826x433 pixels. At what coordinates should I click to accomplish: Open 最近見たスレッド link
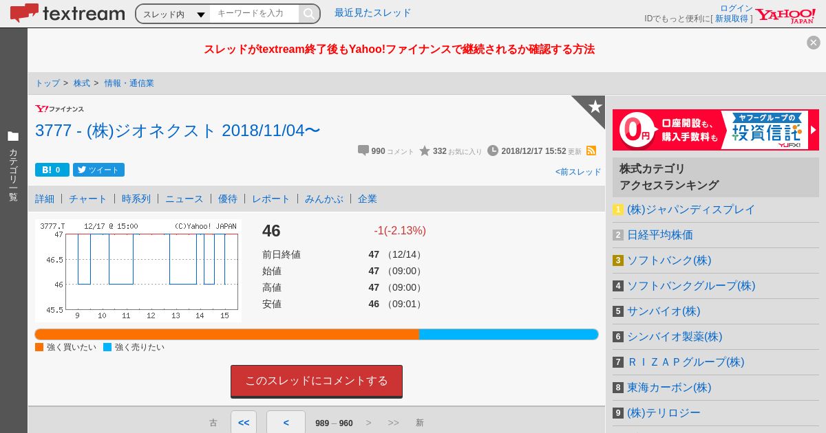point(372,12)
